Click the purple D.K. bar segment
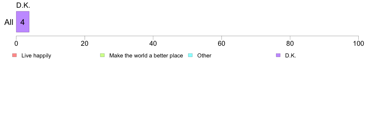This screenshot has height=113, width=367. tap(23, 21)
